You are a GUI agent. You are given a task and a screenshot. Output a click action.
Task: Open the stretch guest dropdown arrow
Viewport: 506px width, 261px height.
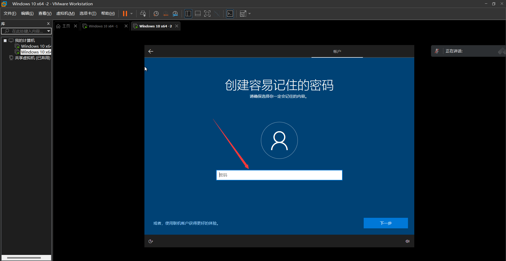250,13
